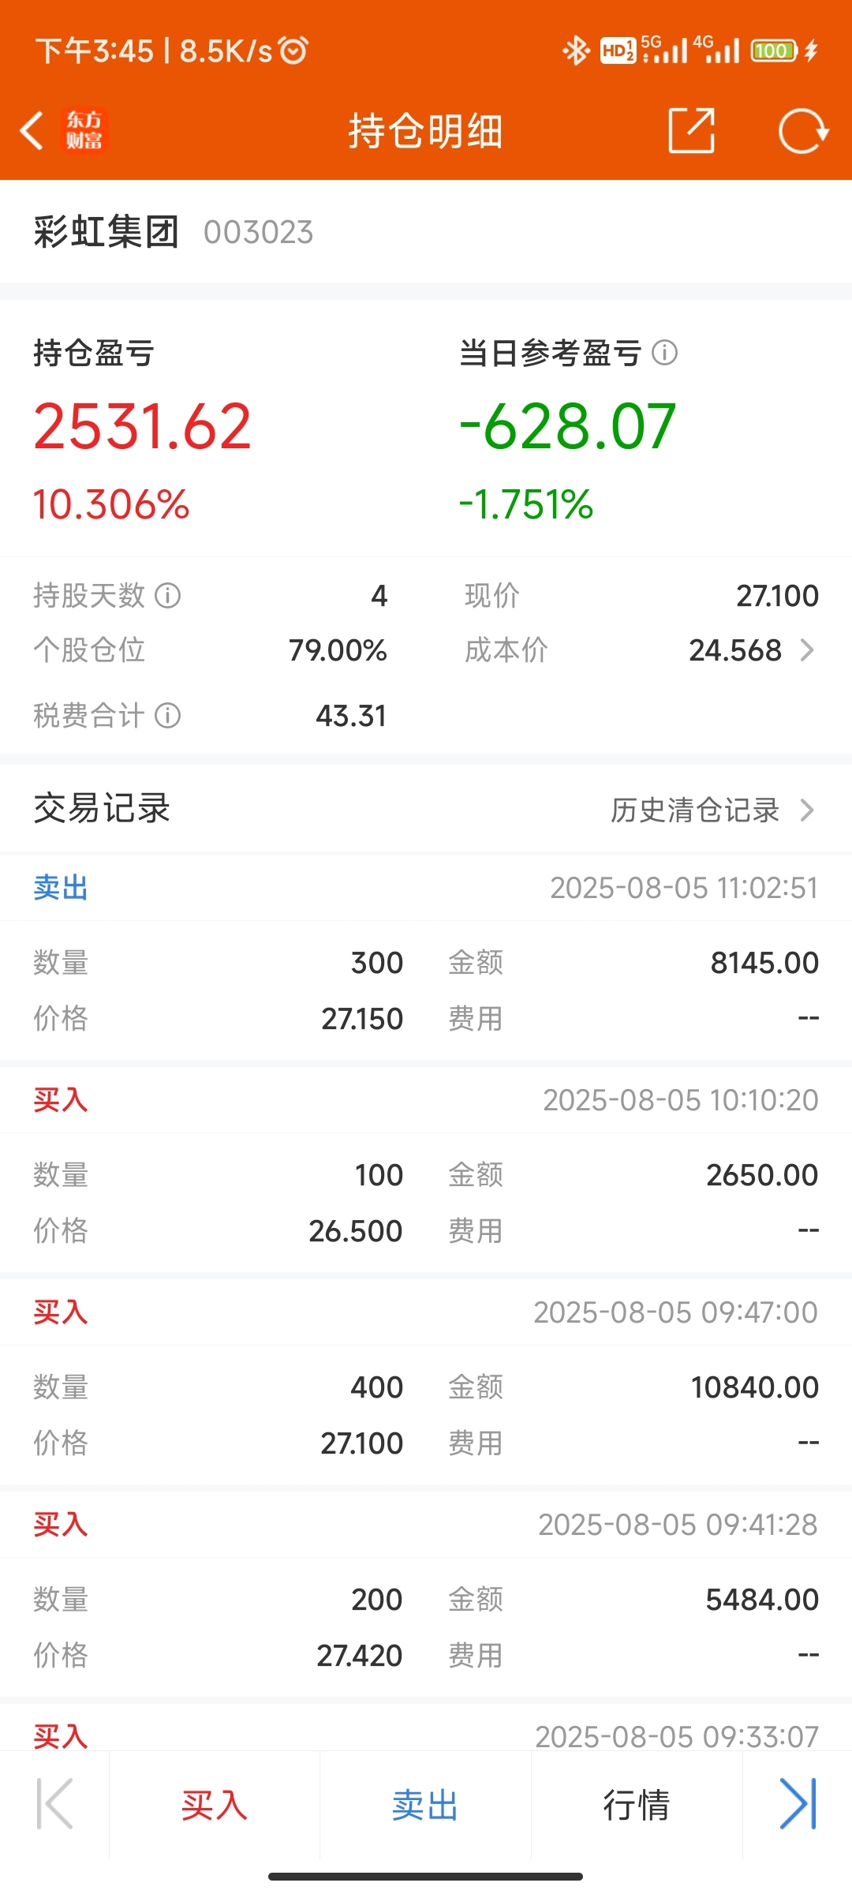Screen dimensions: 852x1894
Task: Open the share export icon
Action: tap(692, 131)
